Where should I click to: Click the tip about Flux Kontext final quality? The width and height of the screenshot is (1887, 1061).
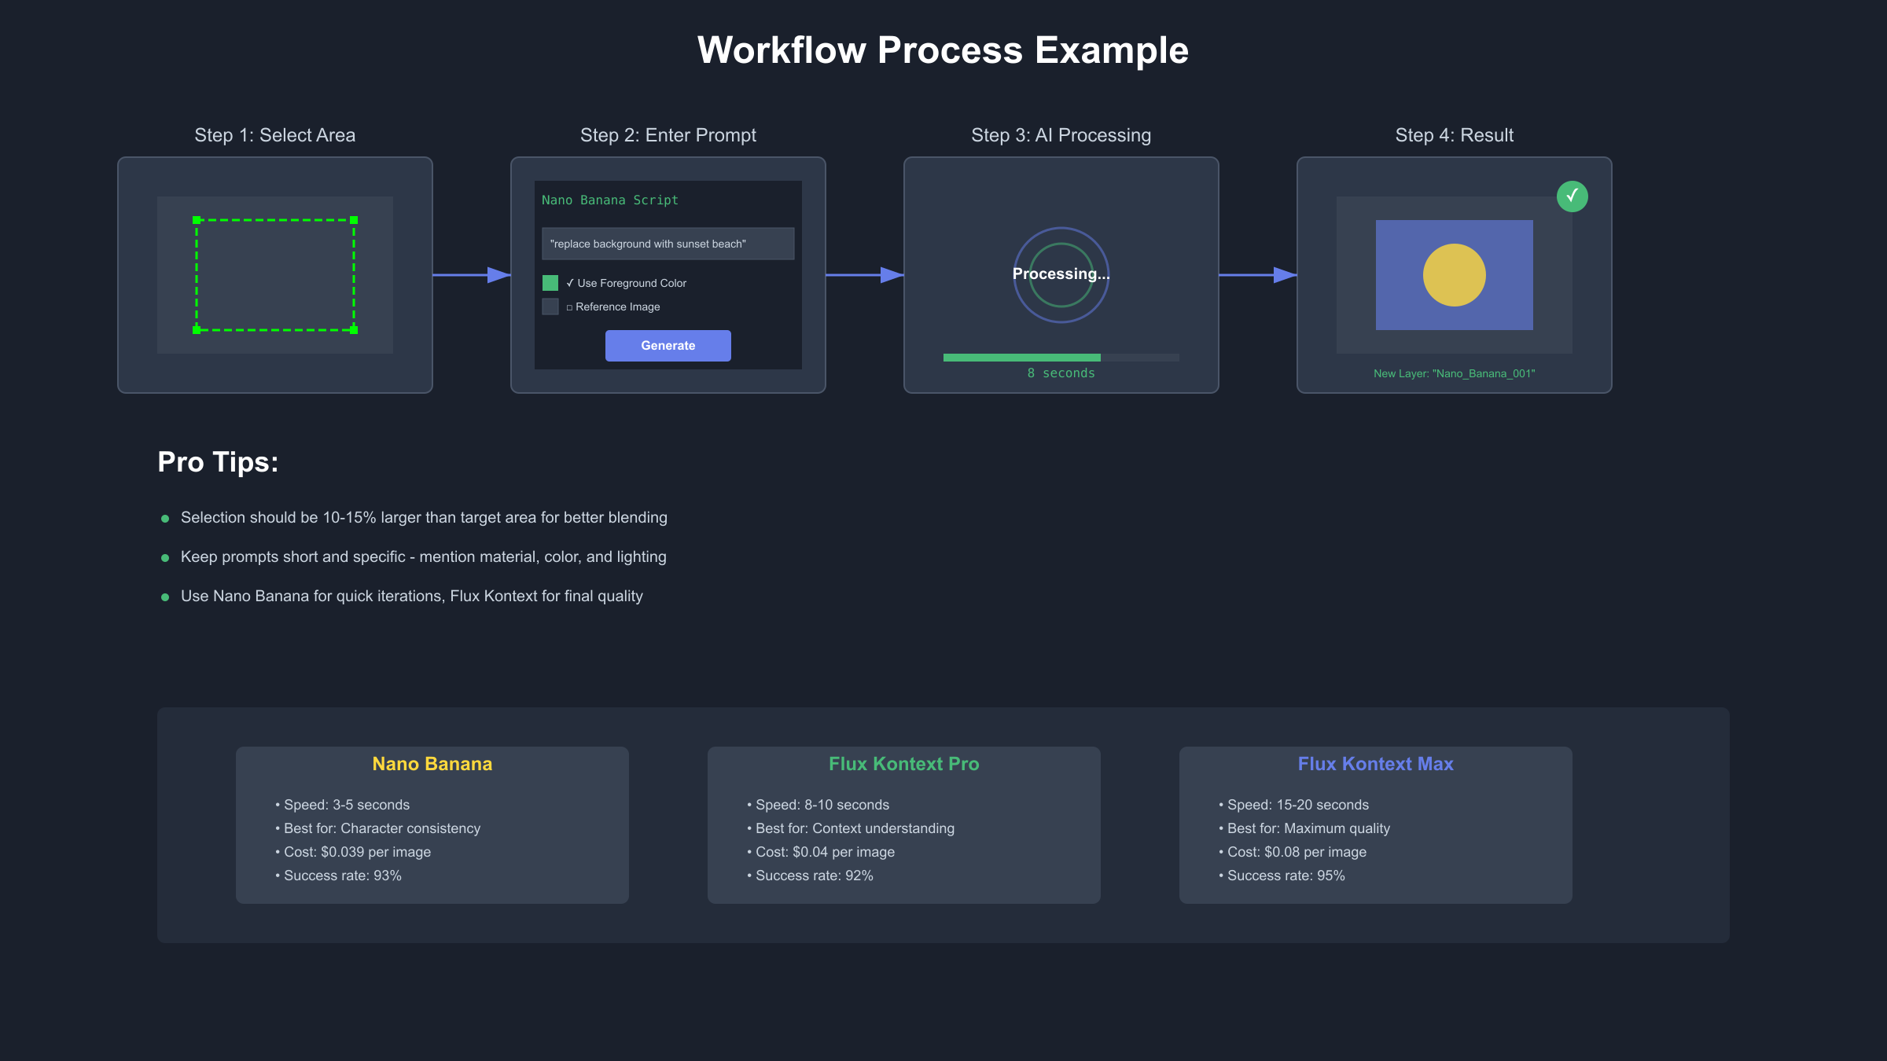point(412,596)
